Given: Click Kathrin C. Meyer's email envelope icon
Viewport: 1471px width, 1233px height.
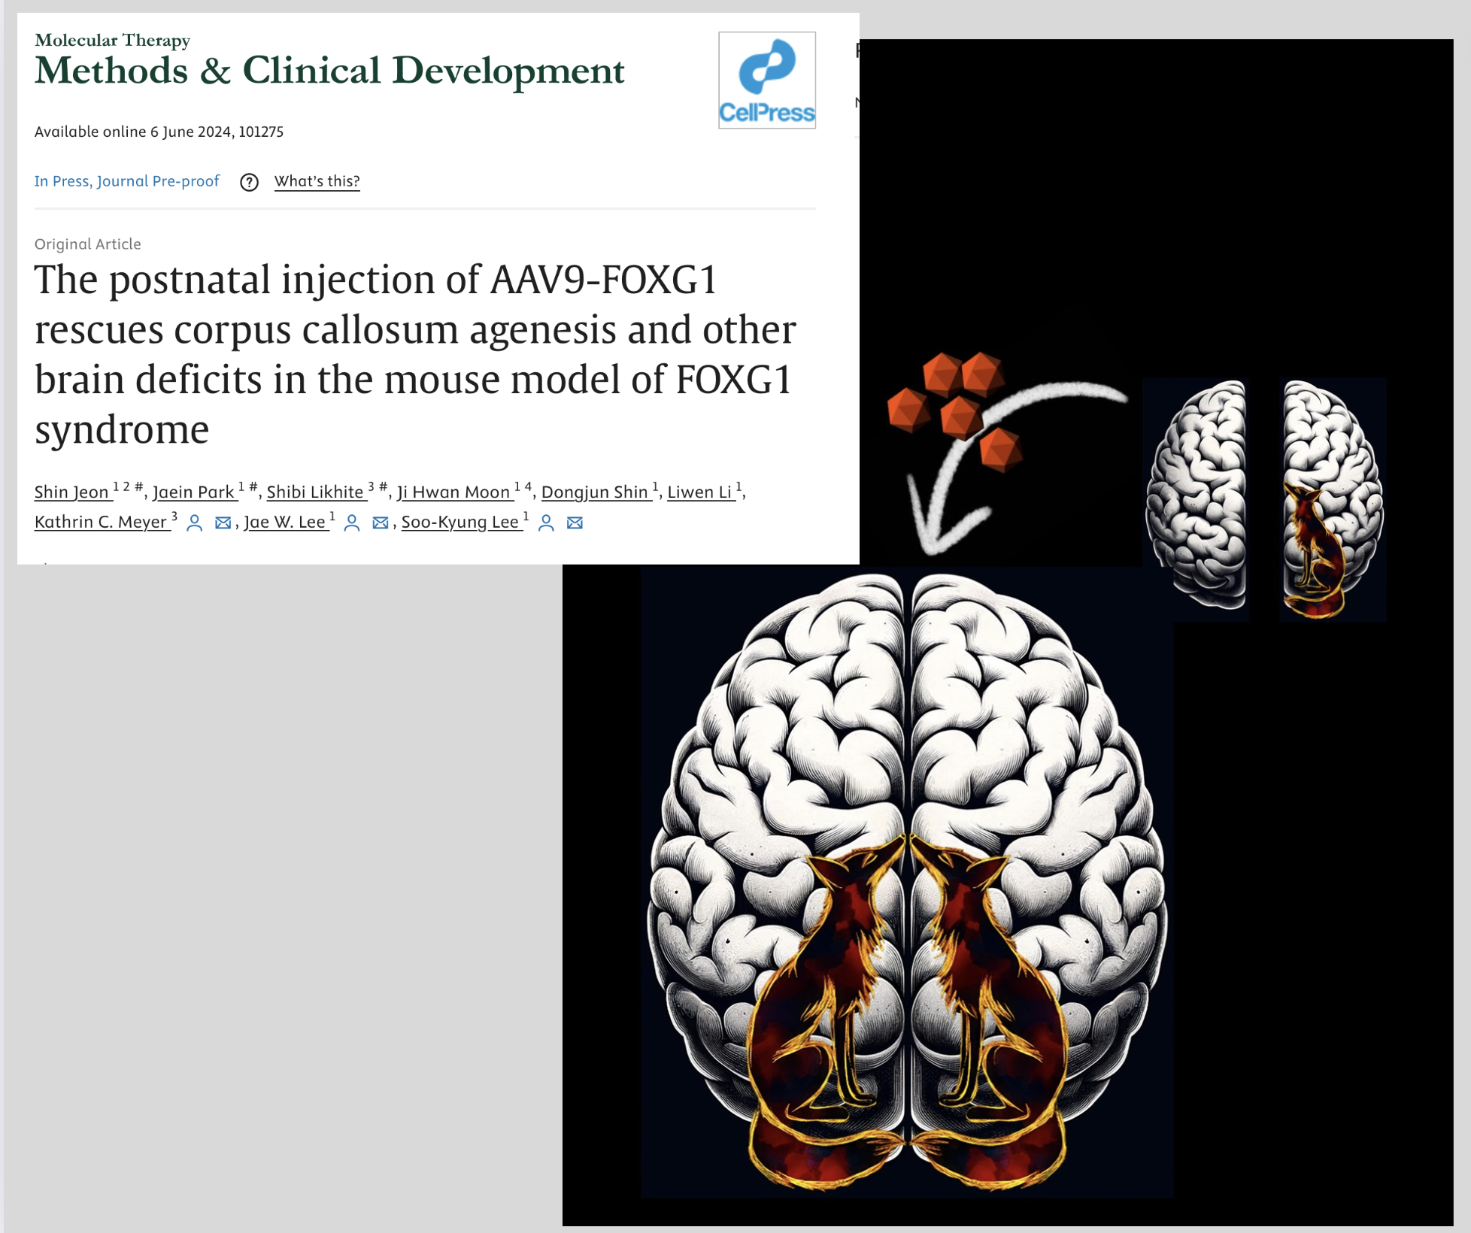Looking at the screenshot, I should click(x=223, y=523).
